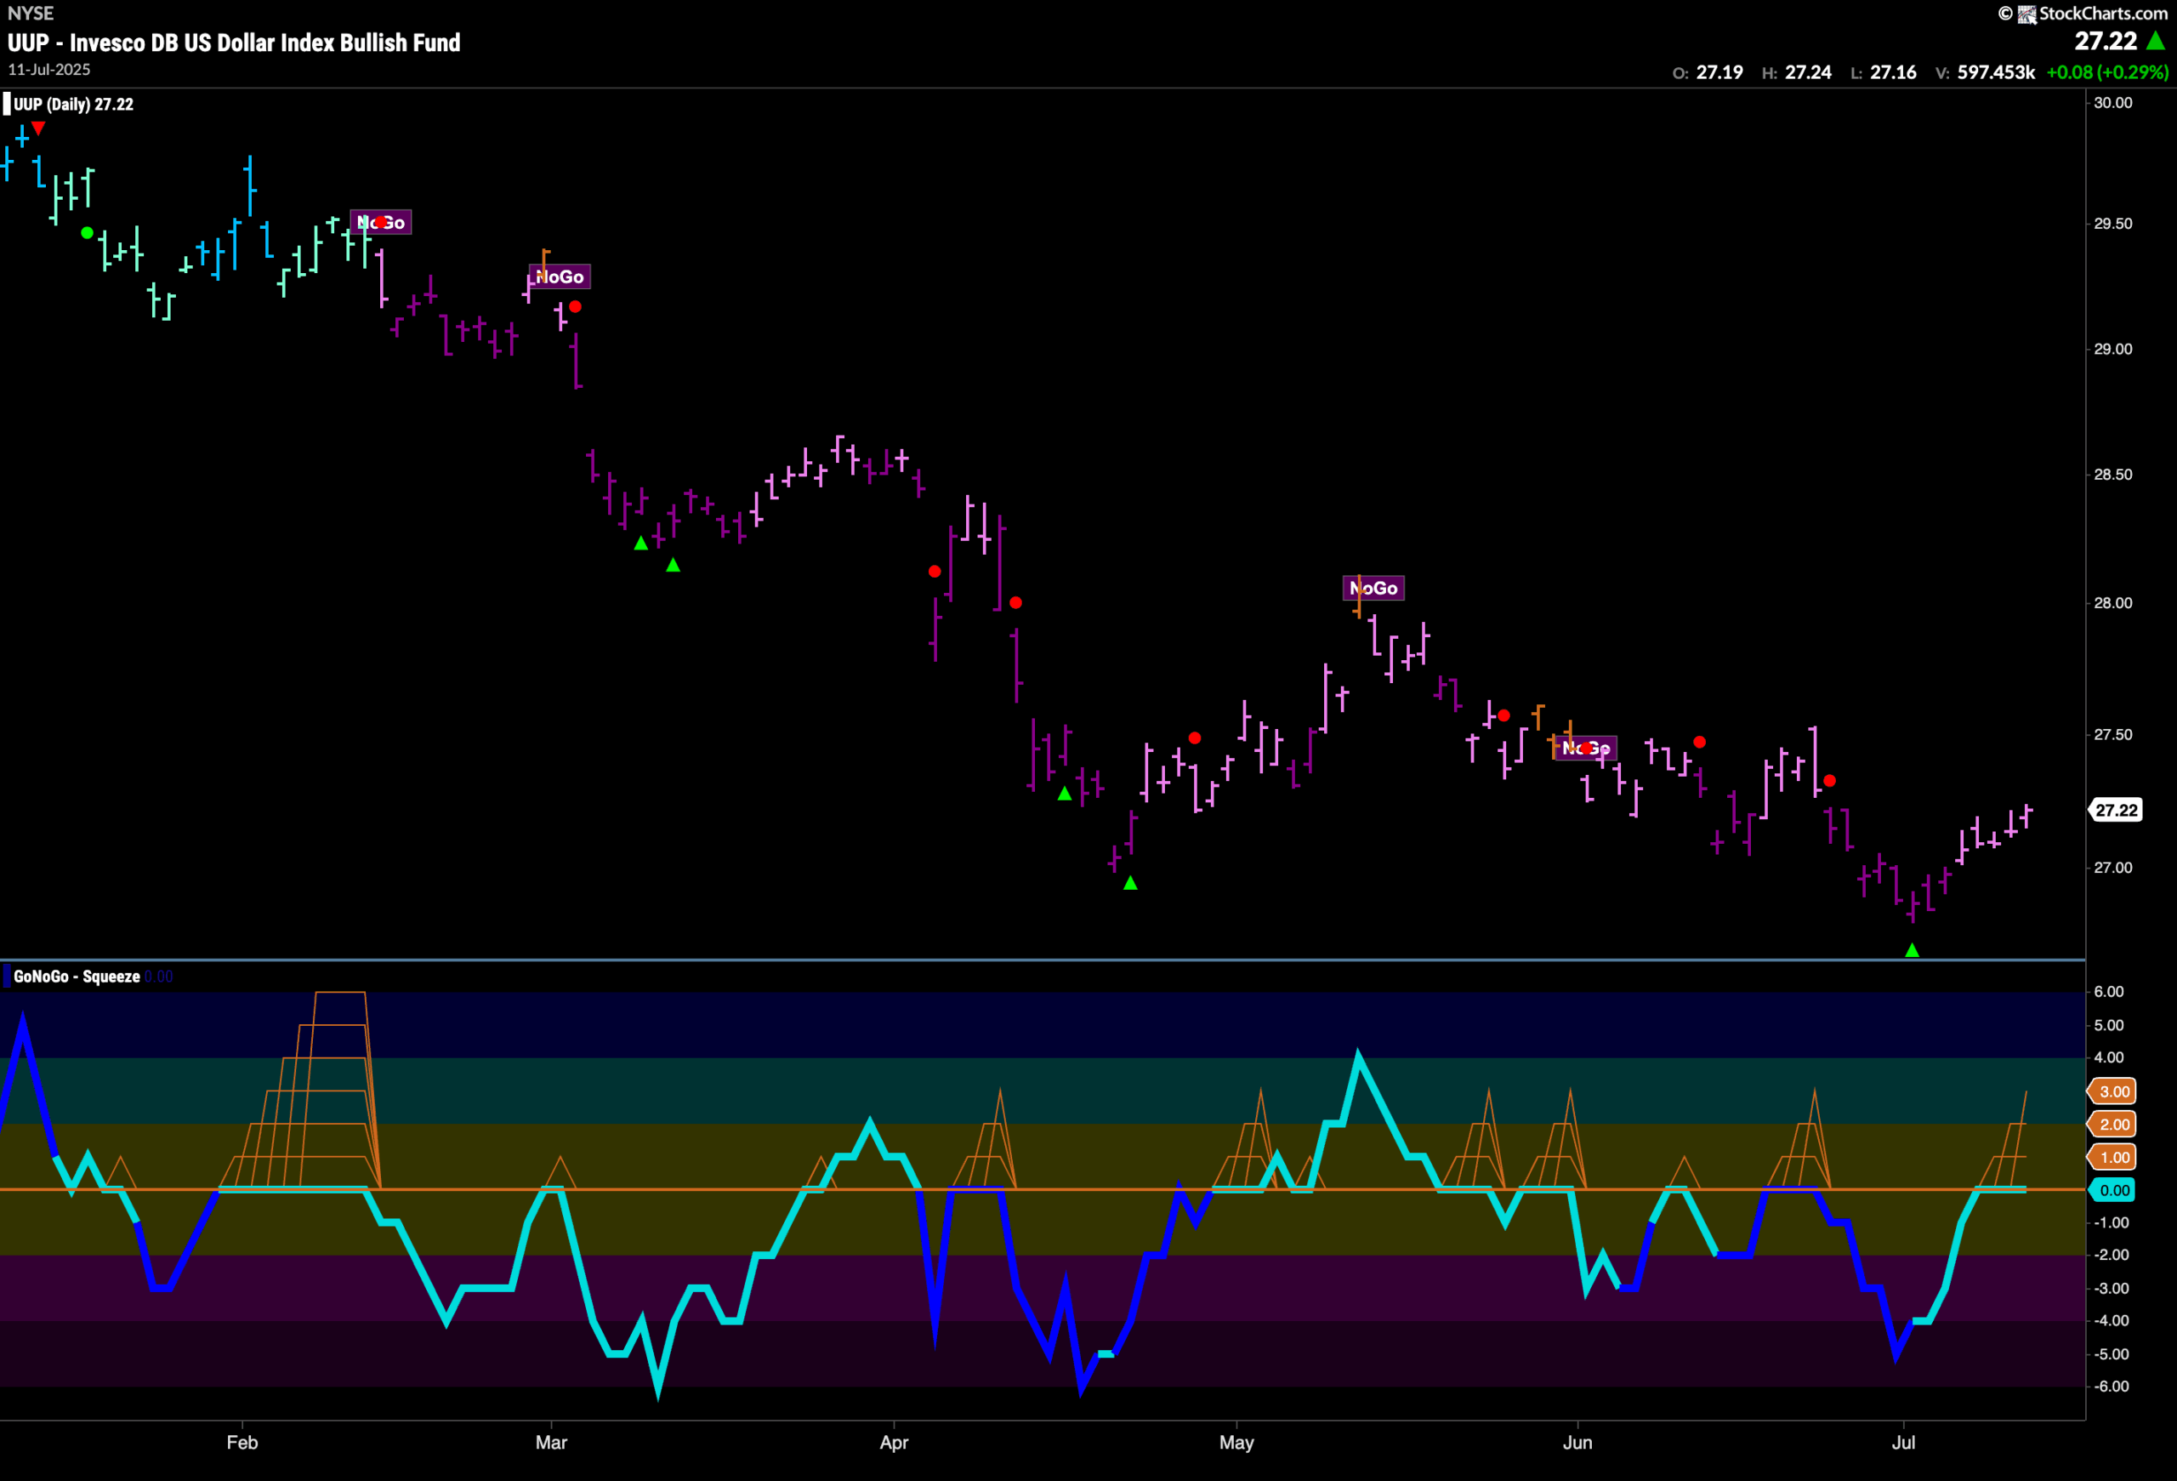Click the red down-triangle at the chart's top left

coord(38,129)
